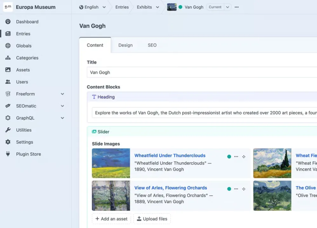
Task: Open the Exhibits section dropdown chevron
Action: (x=158, y=7)
